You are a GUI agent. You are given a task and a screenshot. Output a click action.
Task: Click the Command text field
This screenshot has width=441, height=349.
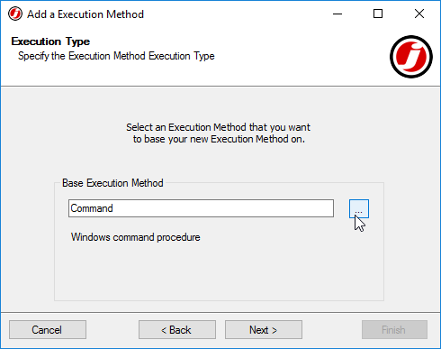201,208
